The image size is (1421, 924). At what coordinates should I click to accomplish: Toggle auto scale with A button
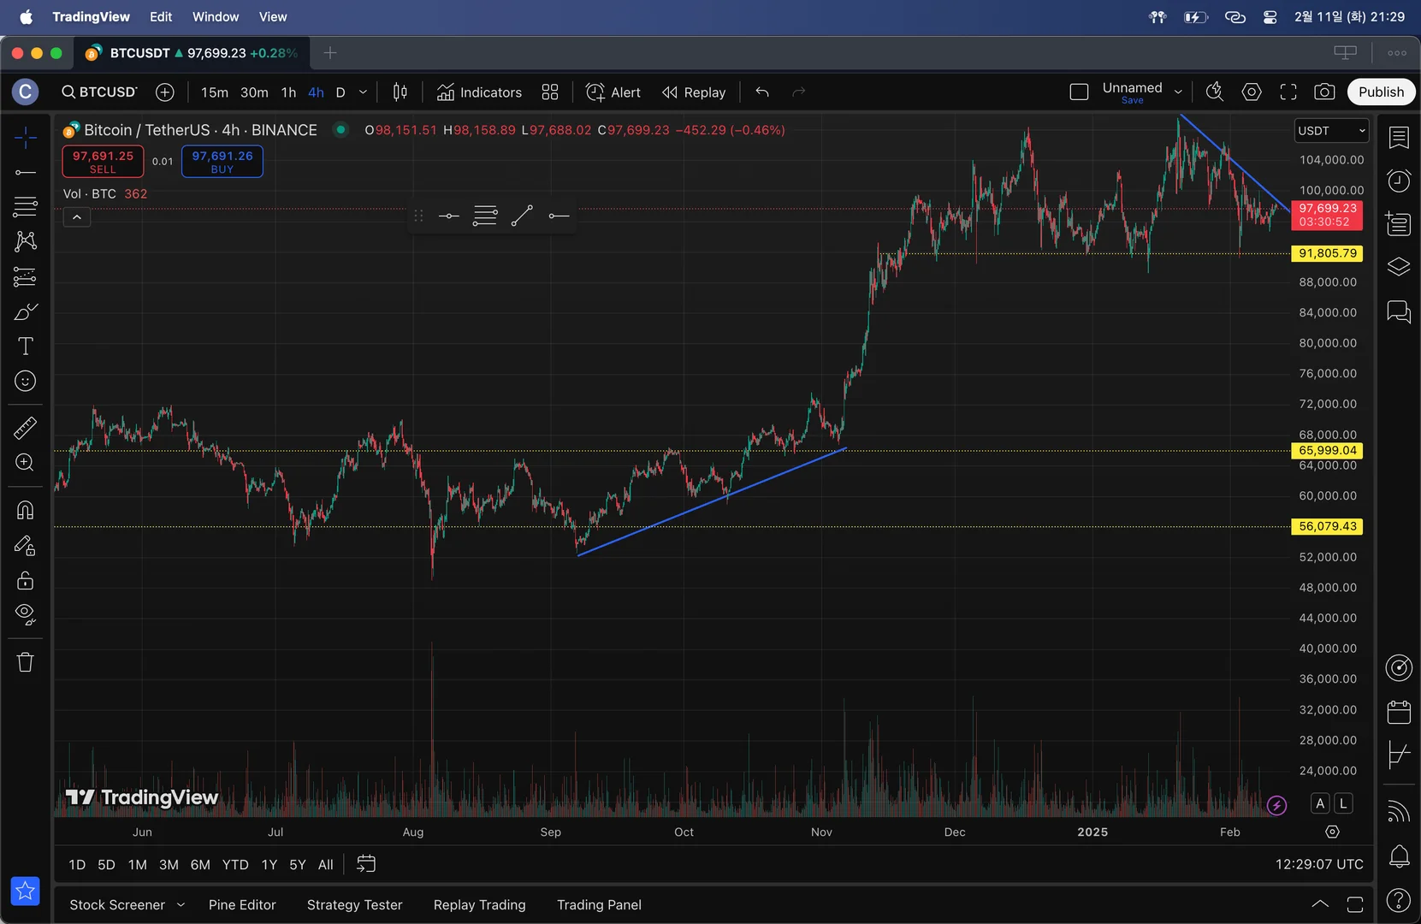1320,803
